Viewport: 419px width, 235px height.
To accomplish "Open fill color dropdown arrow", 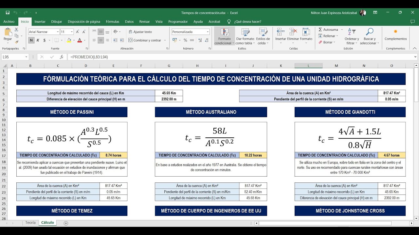I will [x=74, y=40].
